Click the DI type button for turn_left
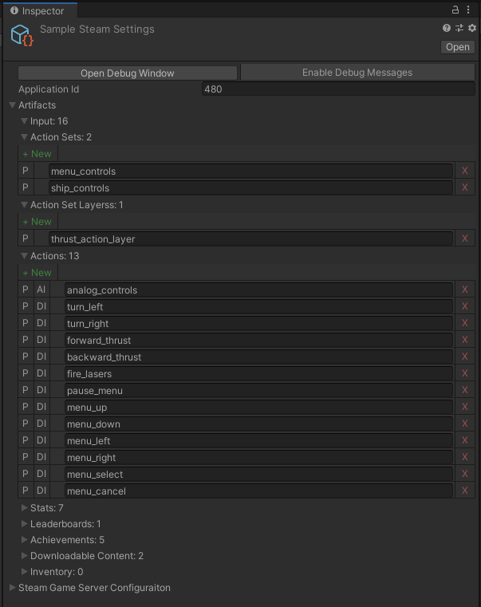481x607 pixels. coord(41,306)
